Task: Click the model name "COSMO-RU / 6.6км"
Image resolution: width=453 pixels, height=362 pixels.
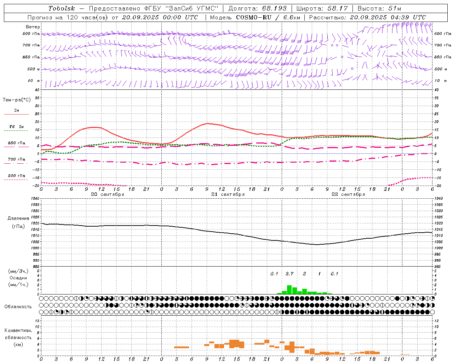Action: point(268,17)
